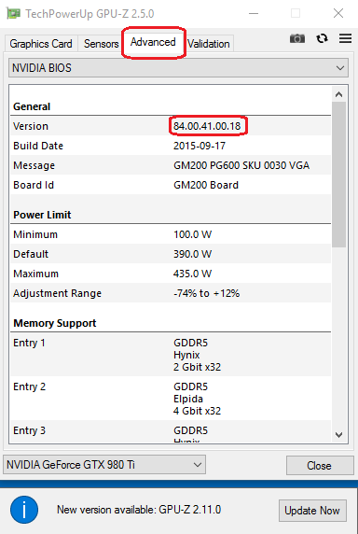Click the Close button
The image size is (358, 534).
319,466
